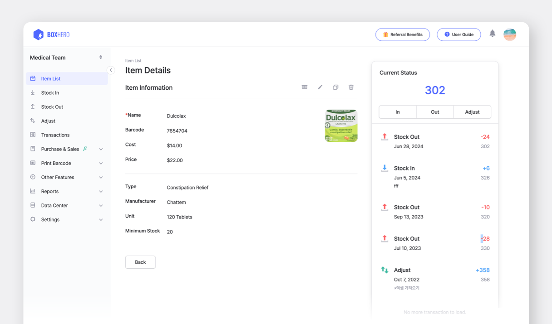Filter history by the Adjust tab
This screenshot has height=324, width=552.
point(472,112)
